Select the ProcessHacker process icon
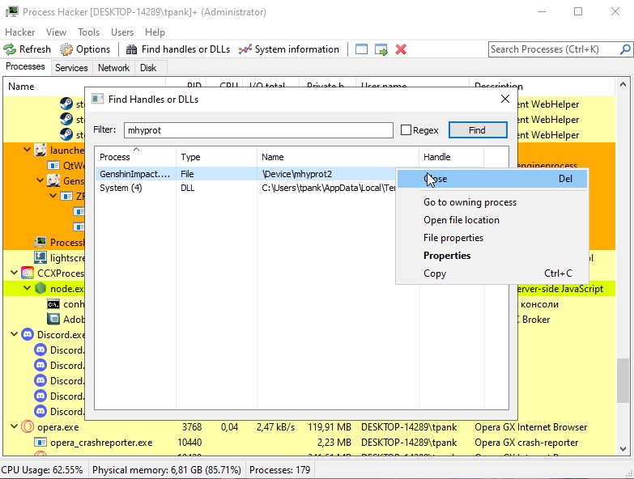Viewport: 634px width, 479px height. [x=40, y=242]
